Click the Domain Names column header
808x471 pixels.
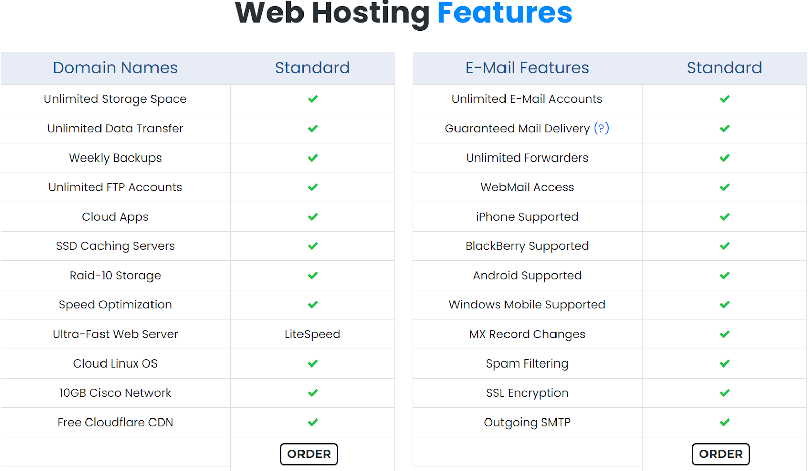tap(115, 68)
